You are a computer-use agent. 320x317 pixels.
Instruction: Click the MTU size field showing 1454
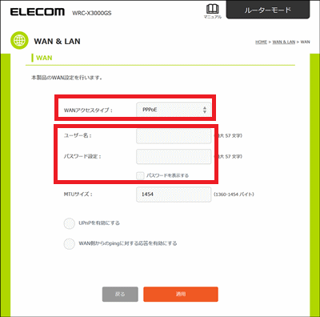click(x=174, y=195)
